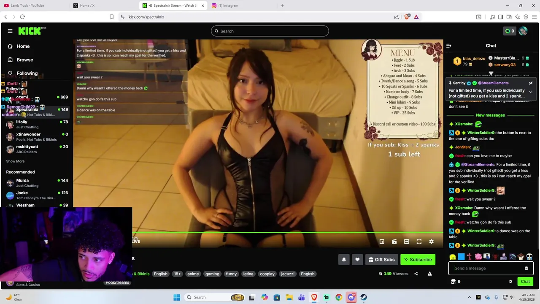Reload the page with browser refresh icon
The height and width of the screenshot is (304, 540).
(x=22, y=17)
